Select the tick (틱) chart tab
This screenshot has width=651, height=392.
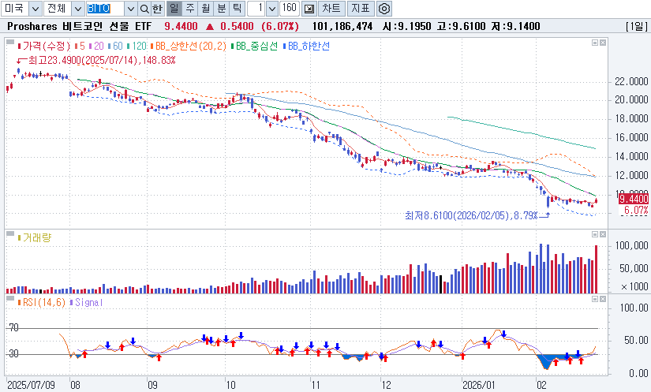pyautogui.click(x=237, y=9)
